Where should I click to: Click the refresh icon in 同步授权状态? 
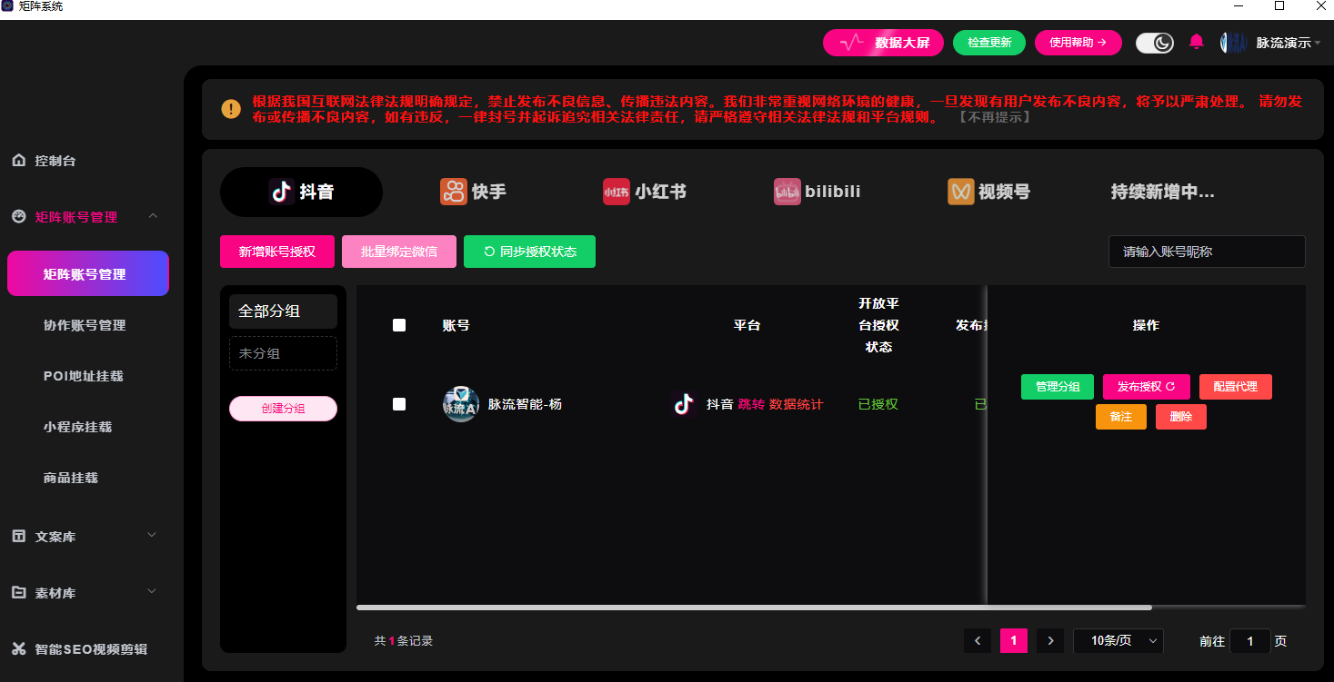(489, 252)
